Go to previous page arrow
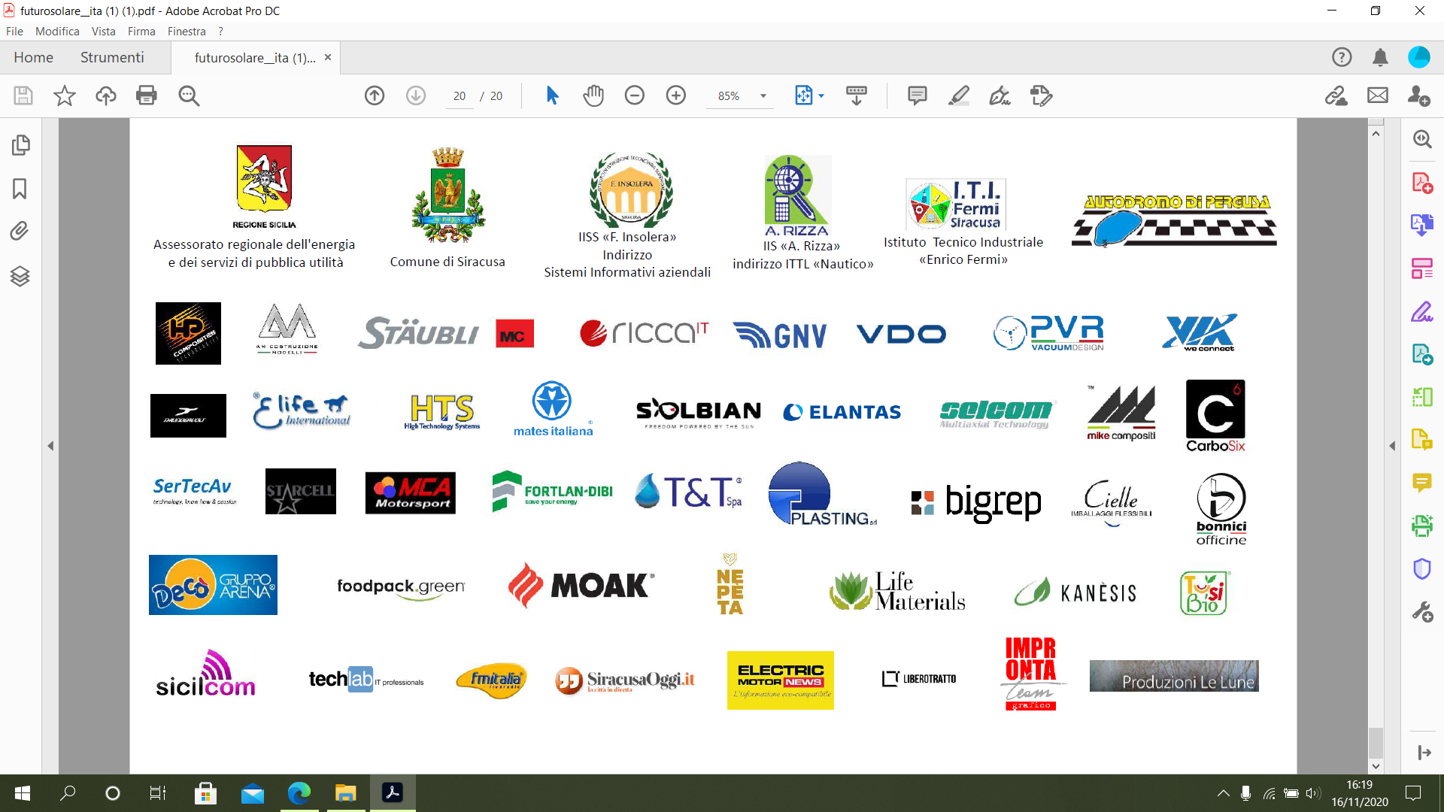Image resolution: width=1444 pixels, height=812 pixels. pos(375,95)
